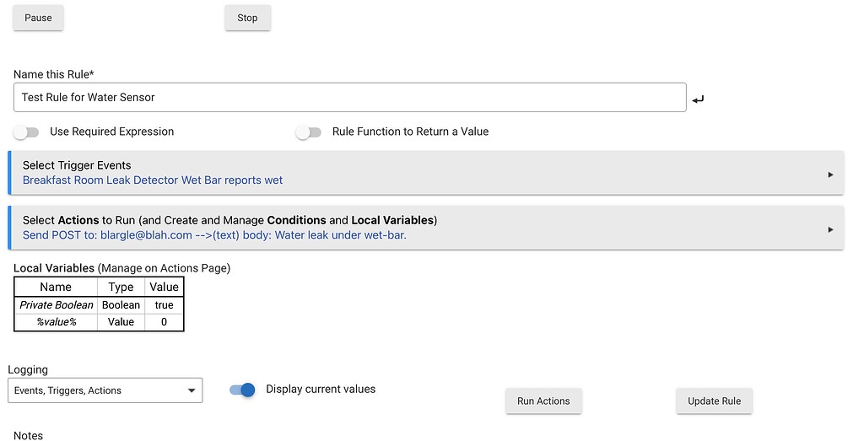Image resolution: width=864 pixels, height=441 pixels.
Task: Click the 'true' value cell
Action: coord(165,305)
